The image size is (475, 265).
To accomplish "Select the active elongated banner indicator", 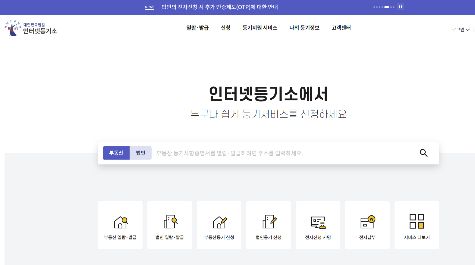I will [387, 7].
